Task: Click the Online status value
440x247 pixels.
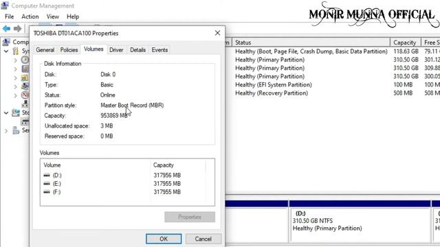Action: coord(108,95)
